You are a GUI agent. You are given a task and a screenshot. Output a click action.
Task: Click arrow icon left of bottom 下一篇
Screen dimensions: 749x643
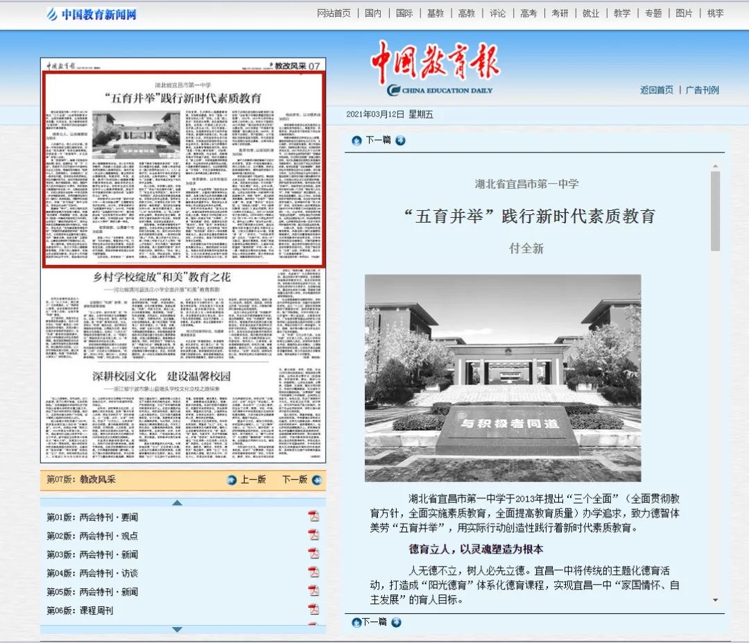click(356, 622)
